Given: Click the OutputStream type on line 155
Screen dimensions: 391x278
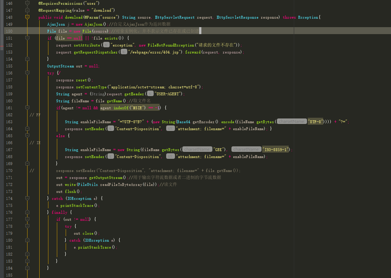Looking at the screenshot, I should [x=61, y=66].
